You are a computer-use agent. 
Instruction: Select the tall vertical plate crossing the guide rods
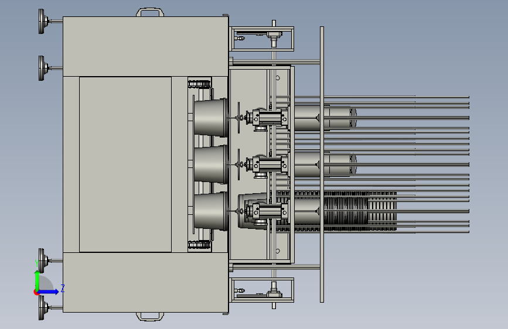pos(322,164)
